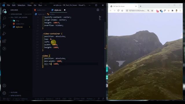Image resolution: width=185 pixels, height=104 pixels.
Task: Show more menus via title bar ellipsis
Action: (46, 5)
